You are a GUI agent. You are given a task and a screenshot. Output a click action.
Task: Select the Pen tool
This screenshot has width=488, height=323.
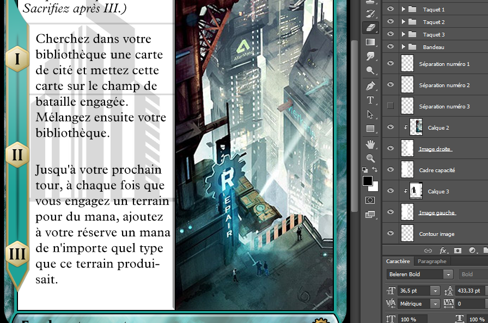(370, 86)
